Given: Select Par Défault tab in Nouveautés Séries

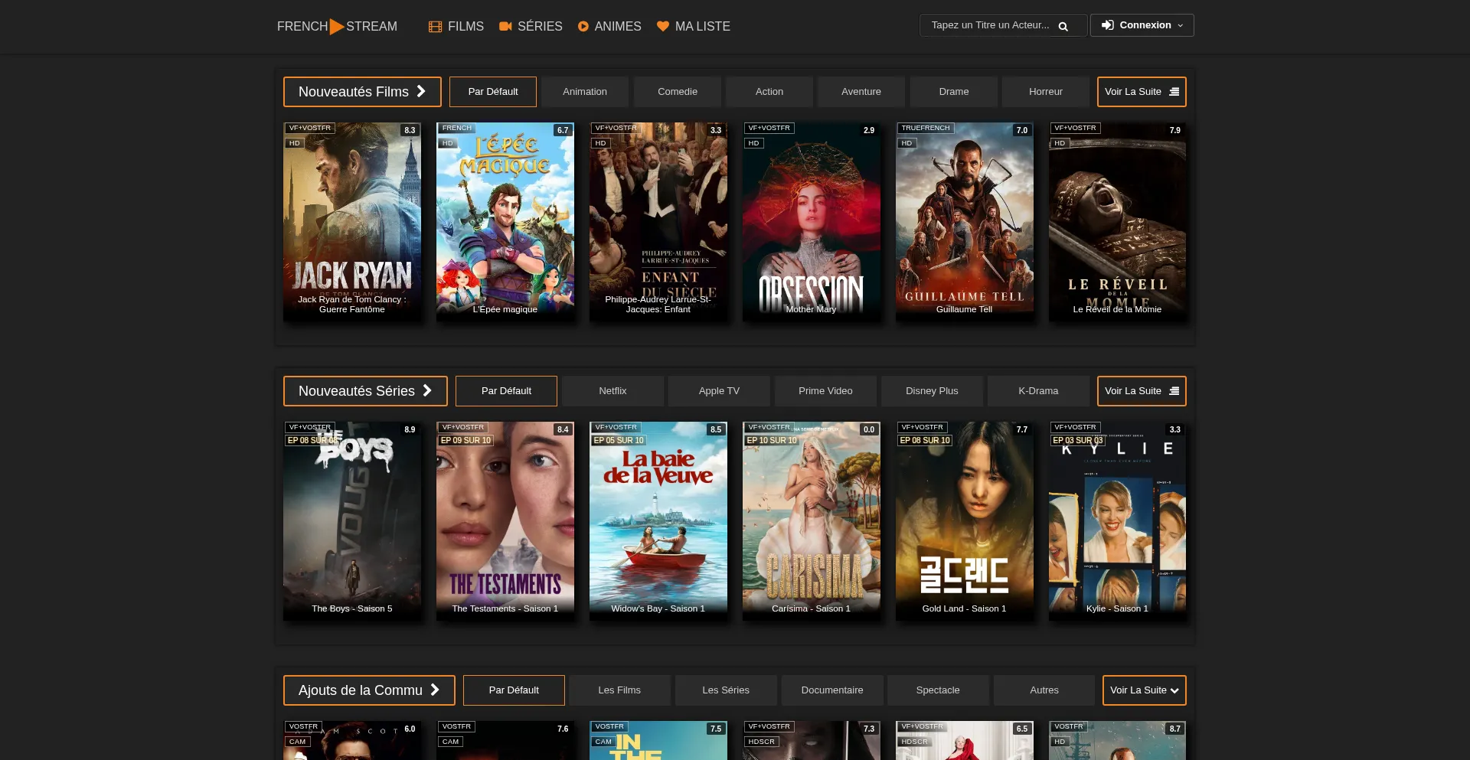Looking at the screenshot, I should click(506, 391).
